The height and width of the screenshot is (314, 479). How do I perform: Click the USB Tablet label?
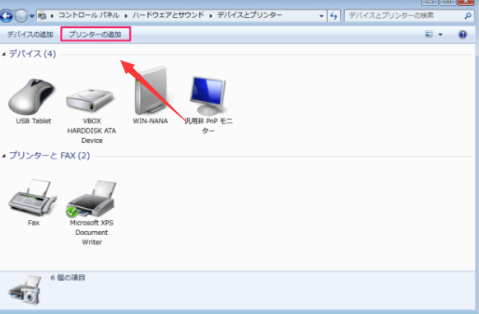pyautogui.click(x=34, y=121)
